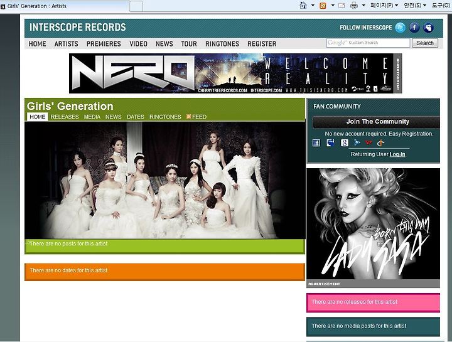Click the browser Home icon

coord(303,6)
